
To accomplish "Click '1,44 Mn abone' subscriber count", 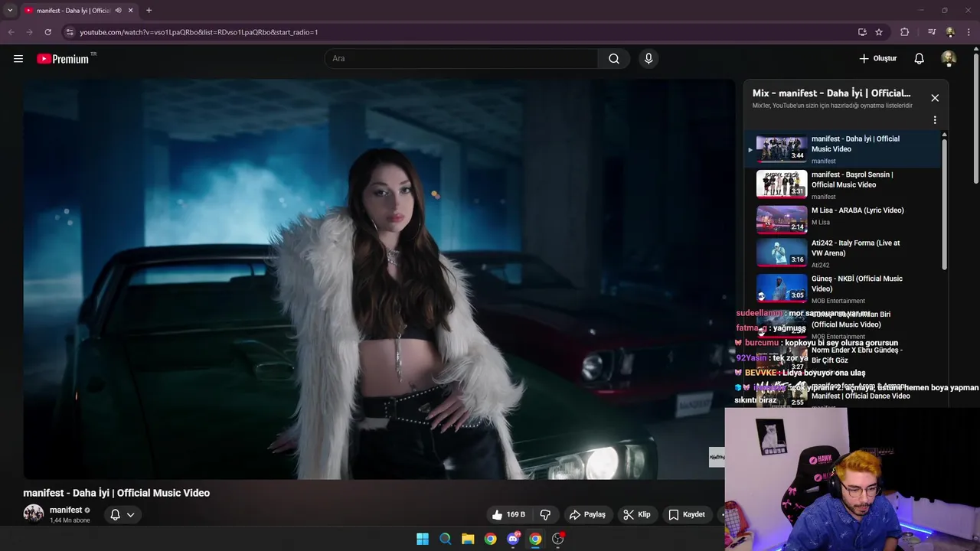I will point(70,520).
